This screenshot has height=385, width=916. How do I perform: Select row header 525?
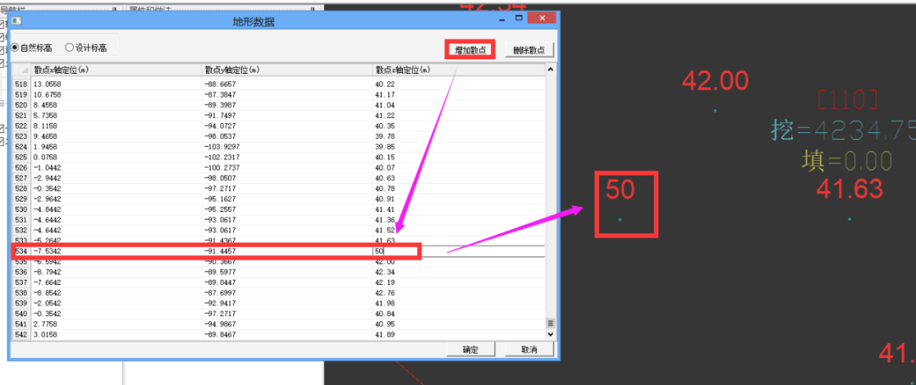[21, 157]
